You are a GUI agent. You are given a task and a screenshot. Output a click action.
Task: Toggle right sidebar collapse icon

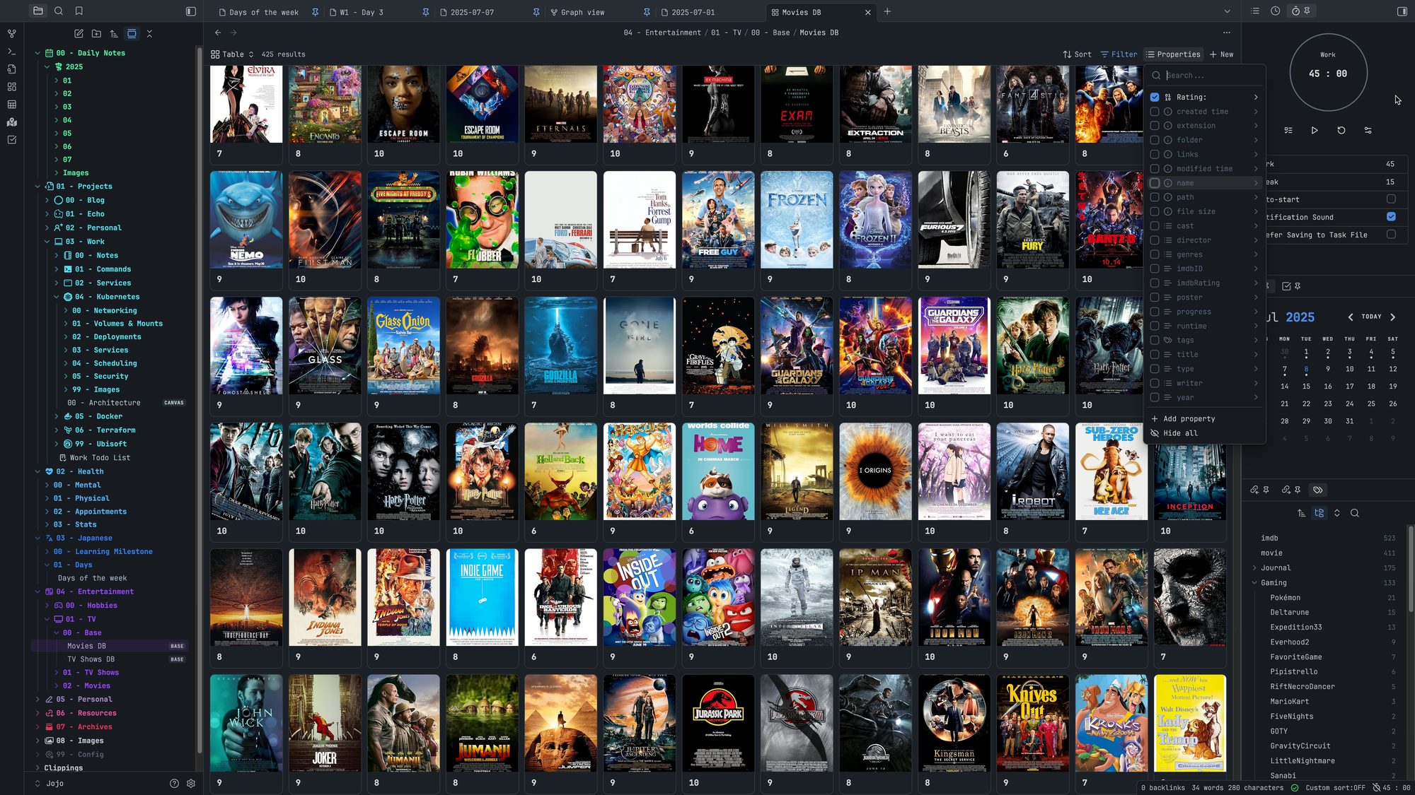tap(1402, 11)
